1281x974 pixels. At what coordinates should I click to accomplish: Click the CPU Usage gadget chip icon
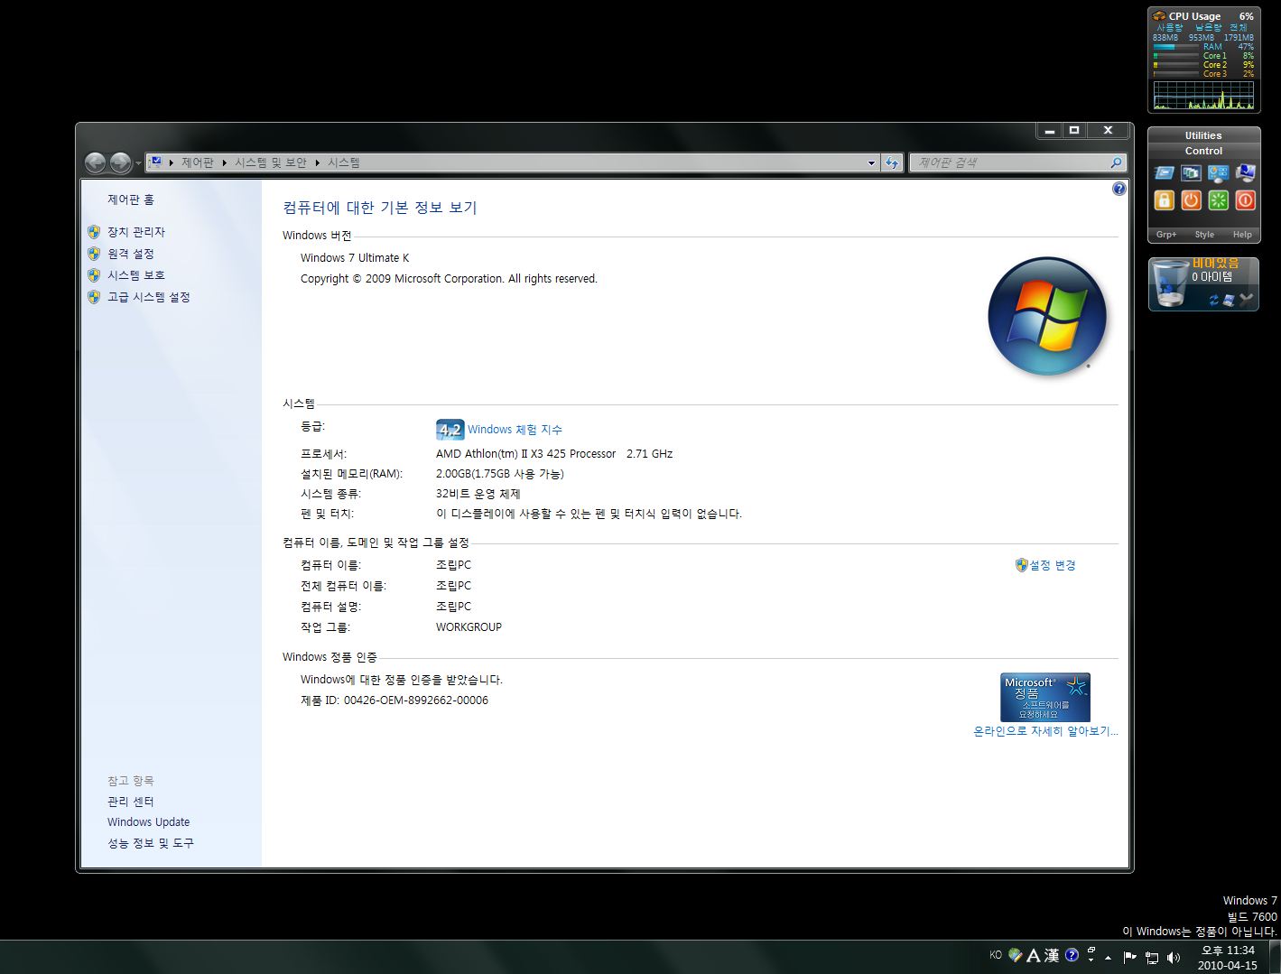point(1160,16)
